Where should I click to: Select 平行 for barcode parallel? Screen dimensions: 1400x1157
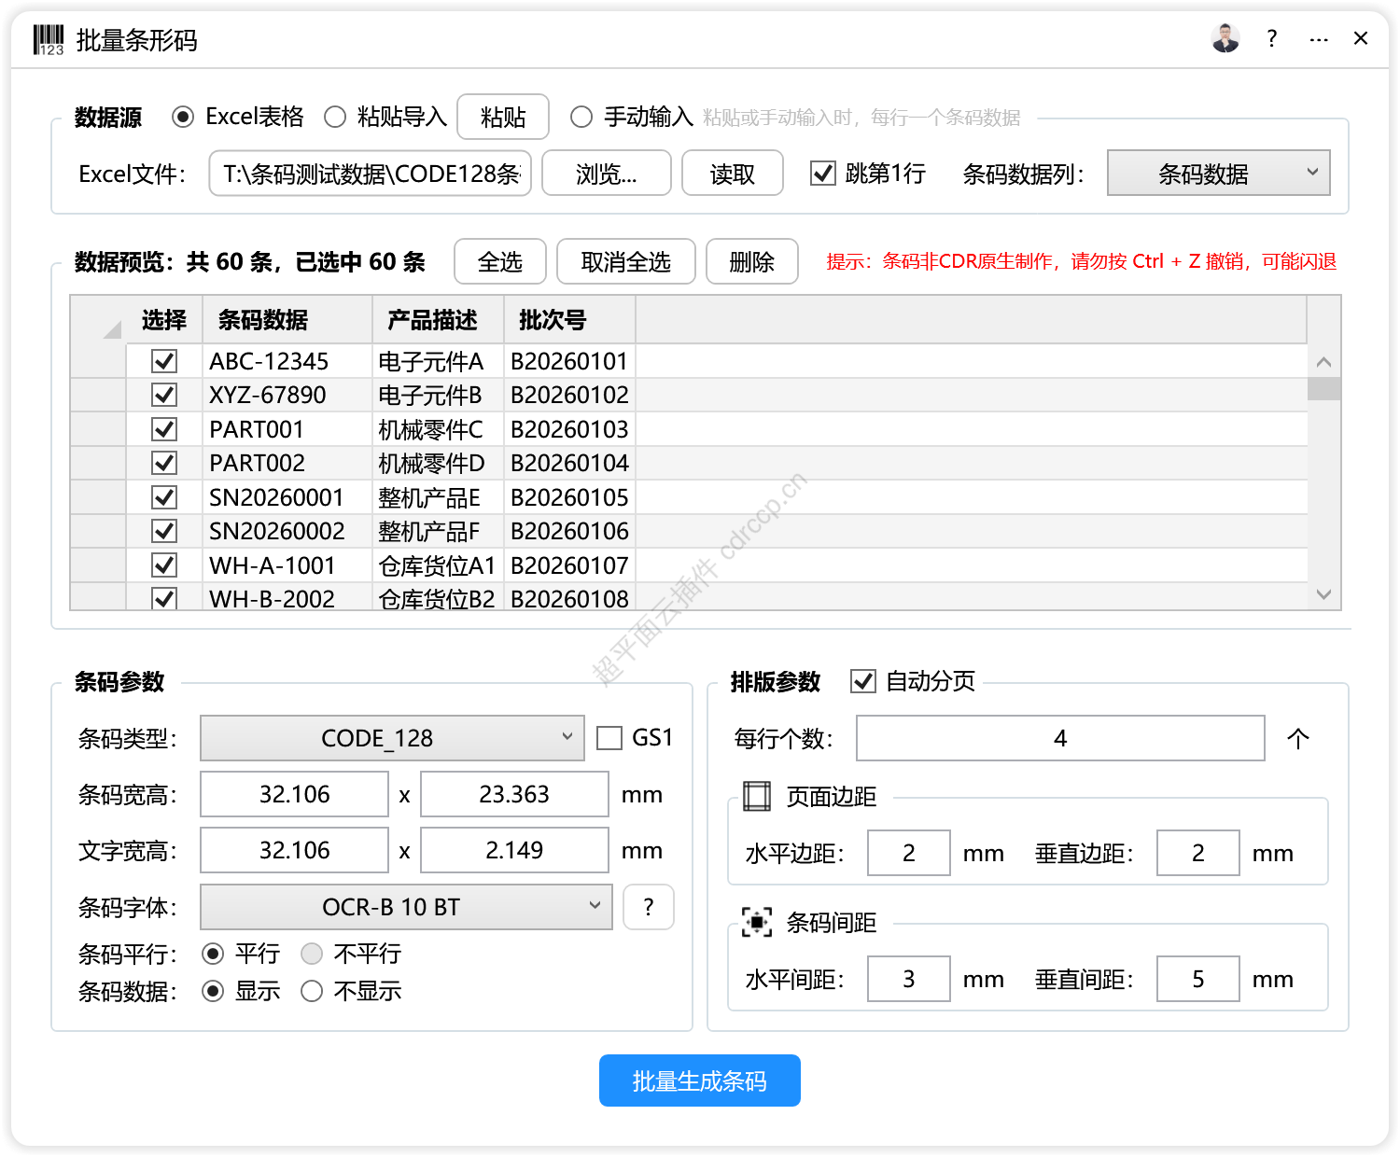pyautogui.click(x=213, y=954)
